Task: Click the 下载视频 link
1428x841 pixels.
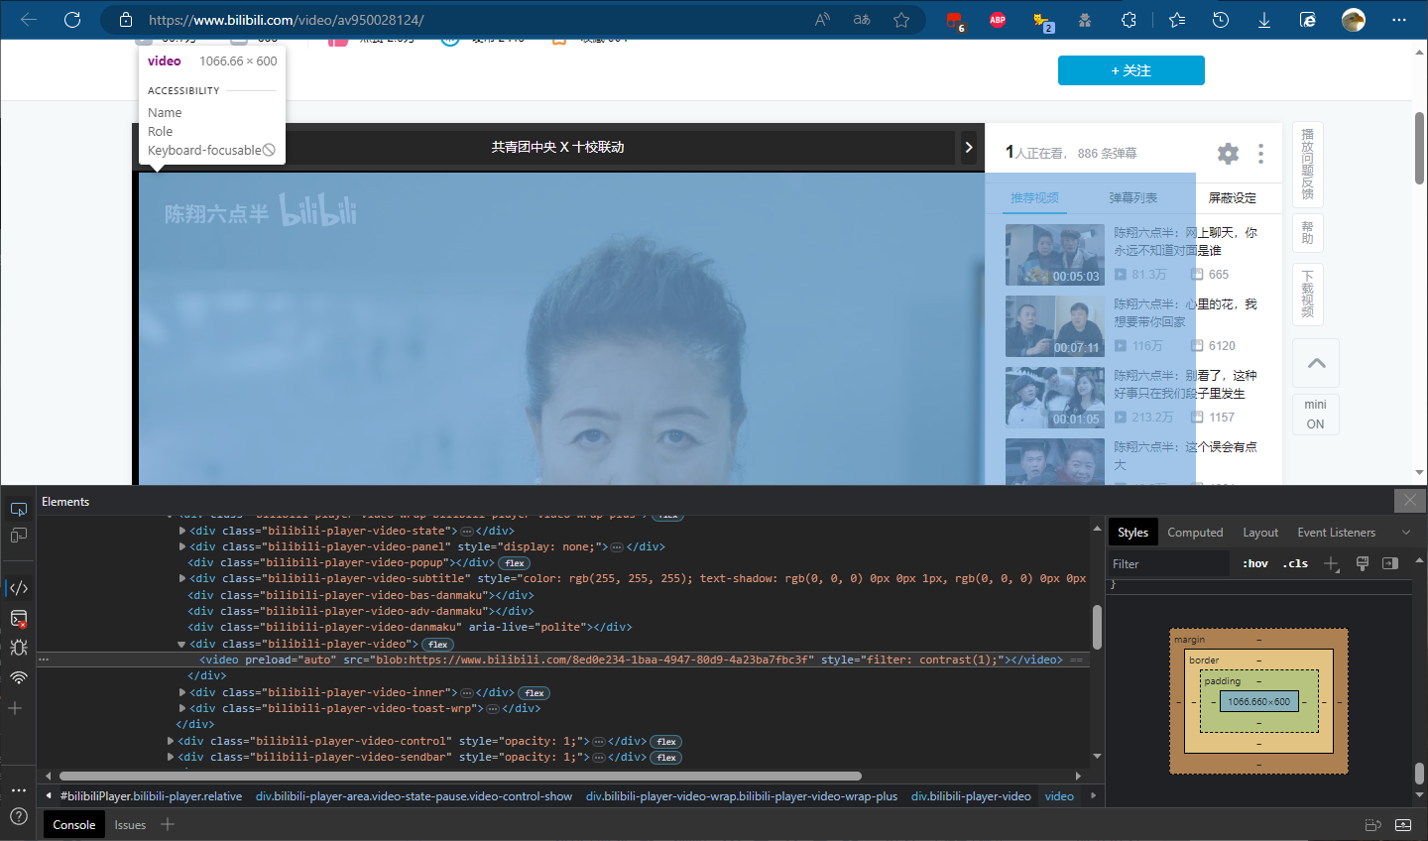Action: point(1307,295)
